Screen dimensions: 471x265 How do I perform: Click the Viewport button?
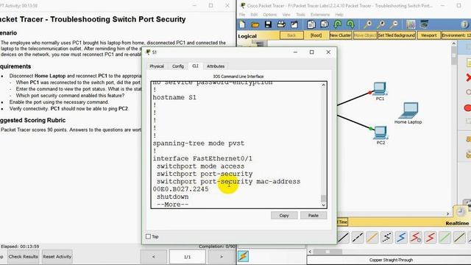(x=428, y=35)
